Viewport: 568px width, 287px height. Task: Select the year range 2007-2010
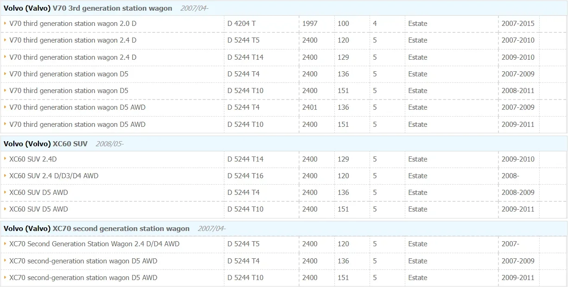pos(518,40)
